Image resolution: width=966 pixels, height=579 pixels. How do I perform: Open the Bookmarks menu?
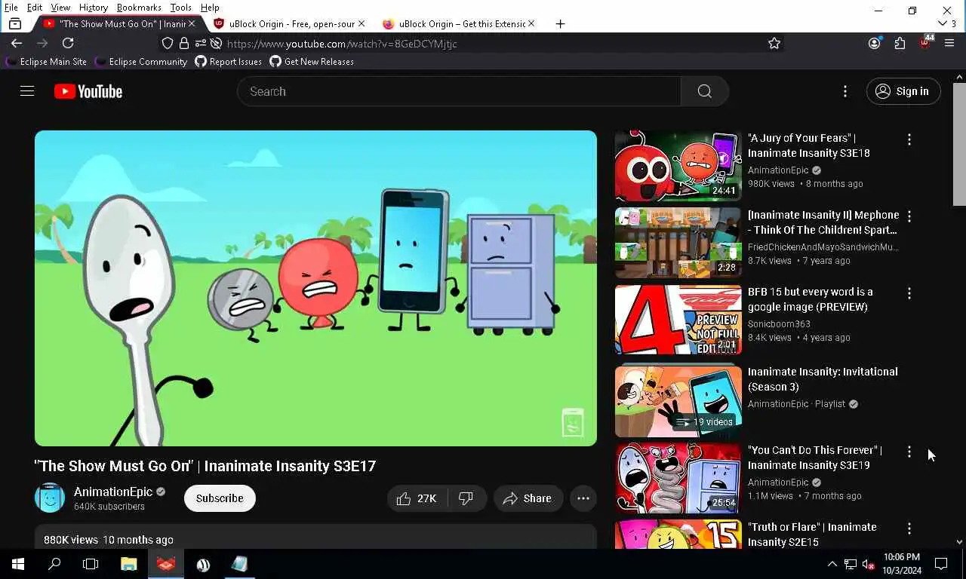click(139, 8)
